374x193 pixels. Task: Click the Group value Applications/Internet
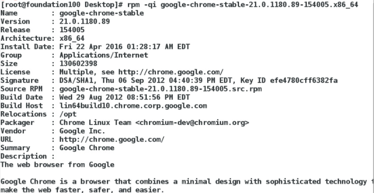104,55
